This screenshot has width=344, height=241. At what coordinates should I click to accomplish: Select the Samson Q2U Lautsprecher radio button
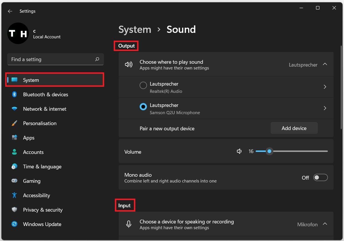(143, 107)
